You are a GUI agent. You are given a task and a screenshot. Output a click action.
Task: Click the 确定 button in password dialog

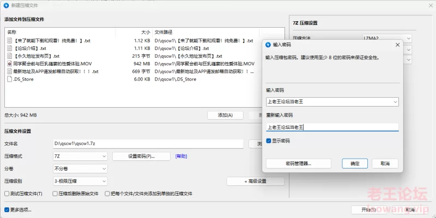coord(355,163)
